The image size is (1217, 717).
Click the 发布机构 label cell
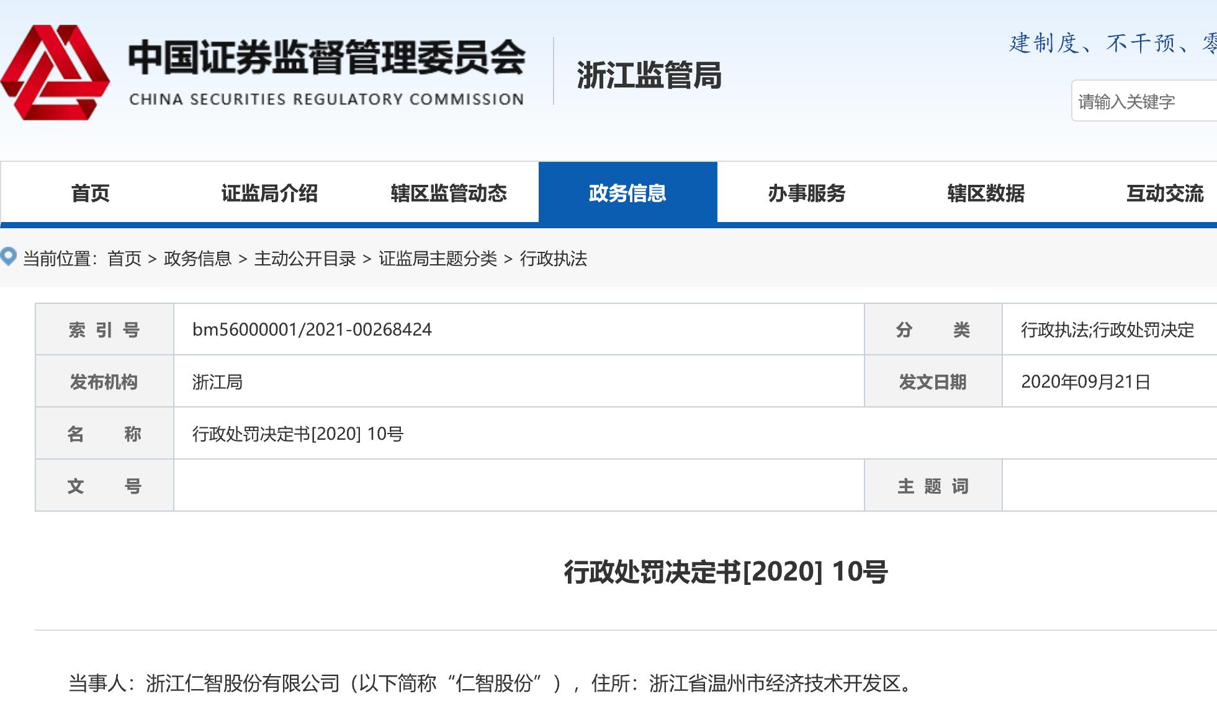[x=104, y=381]
